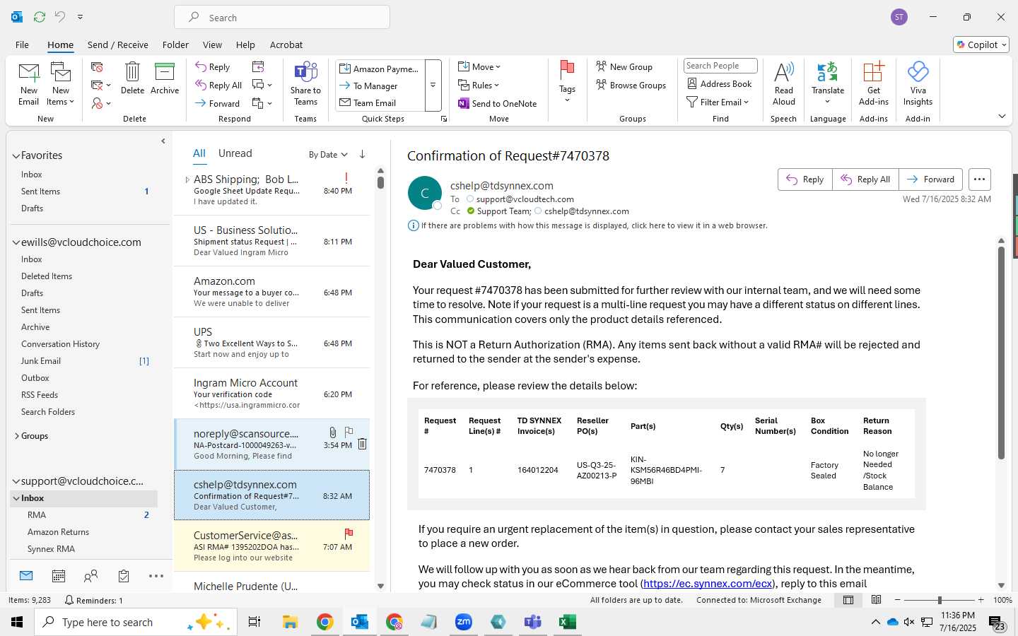Screen dimensions: 1018x636
Task: Switch to Reading view in status bar
Action: (876, 600)
